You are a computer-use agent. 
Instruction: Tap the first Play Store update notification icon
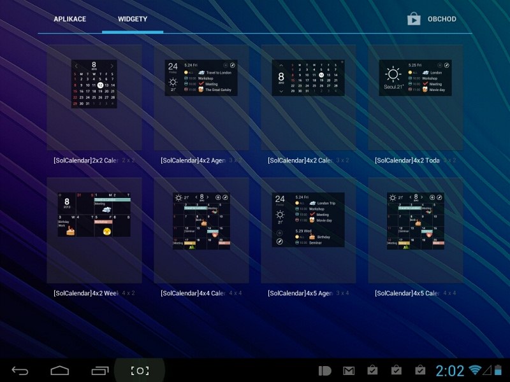(372, 370)
